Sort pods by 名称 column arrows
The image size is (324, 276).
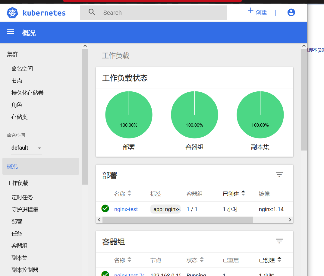click(129, 259)
